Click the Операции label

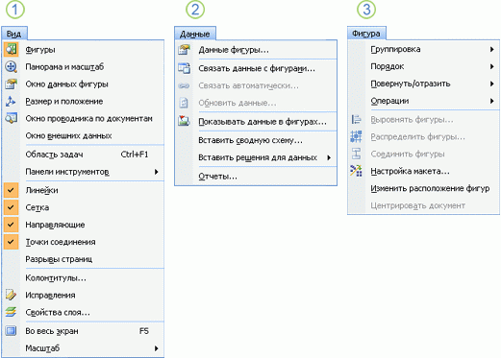pyautogui.click(x=389, y=101)
